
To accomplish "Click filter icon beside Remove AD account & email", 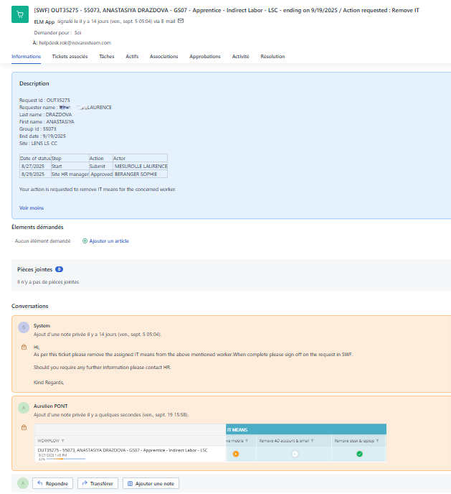I will pyautogui.click(x=313, y=441).
